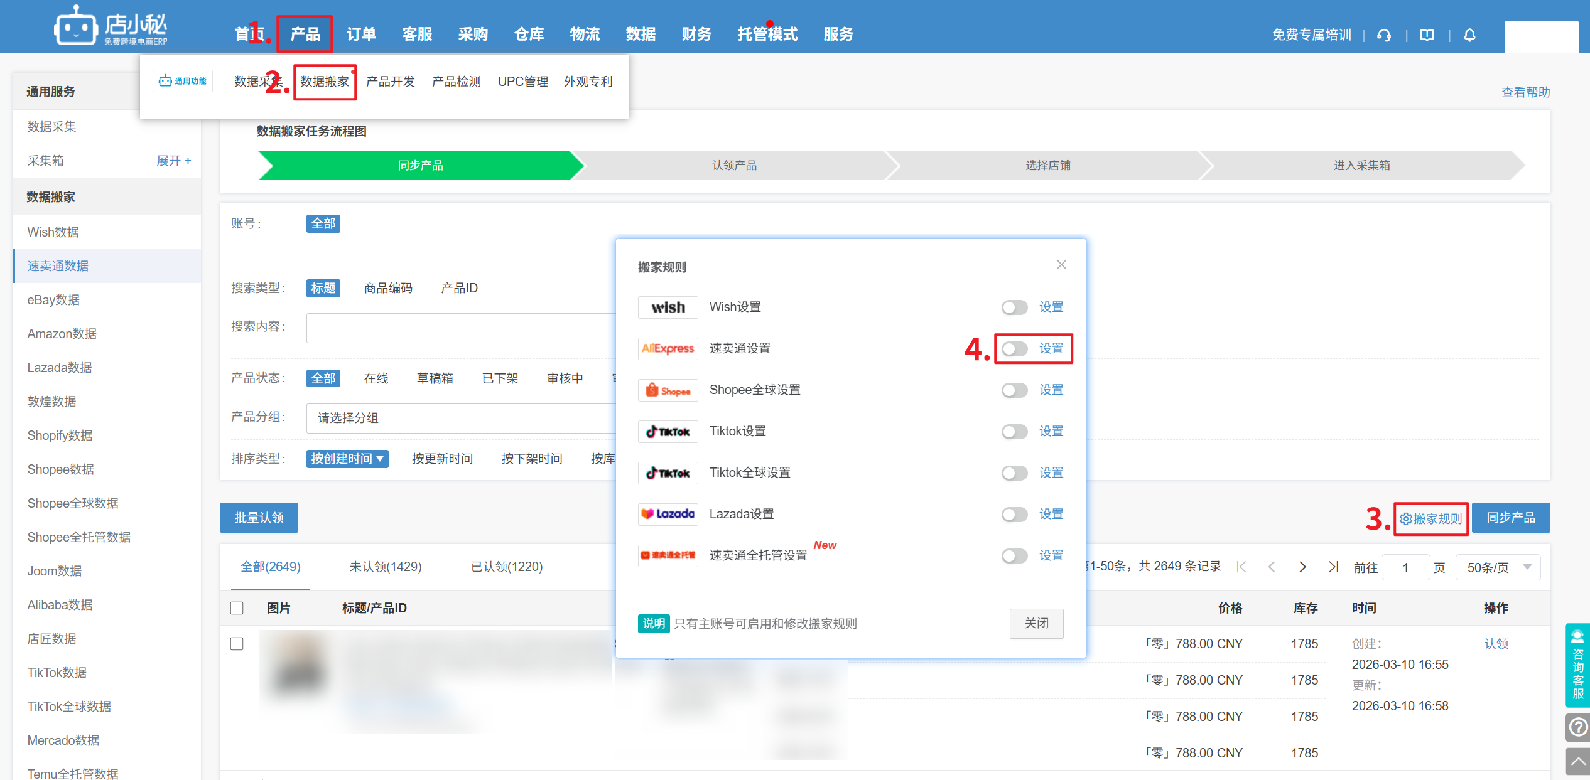Switch to the 未认领(1429) tab
Viewport: 1590px width, 780px height.
[385, 567]
